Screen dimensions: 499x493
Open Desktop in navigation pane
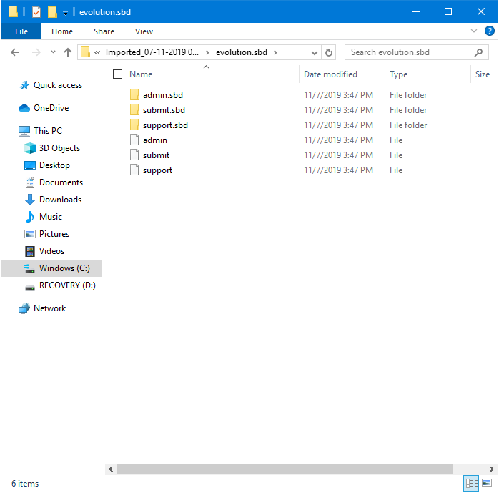pyautogui.click(x=54, y=165)
